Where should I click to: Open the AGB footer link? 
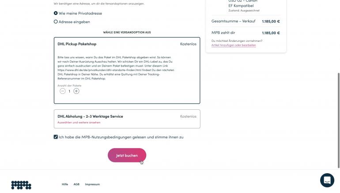tap(76, 184)
